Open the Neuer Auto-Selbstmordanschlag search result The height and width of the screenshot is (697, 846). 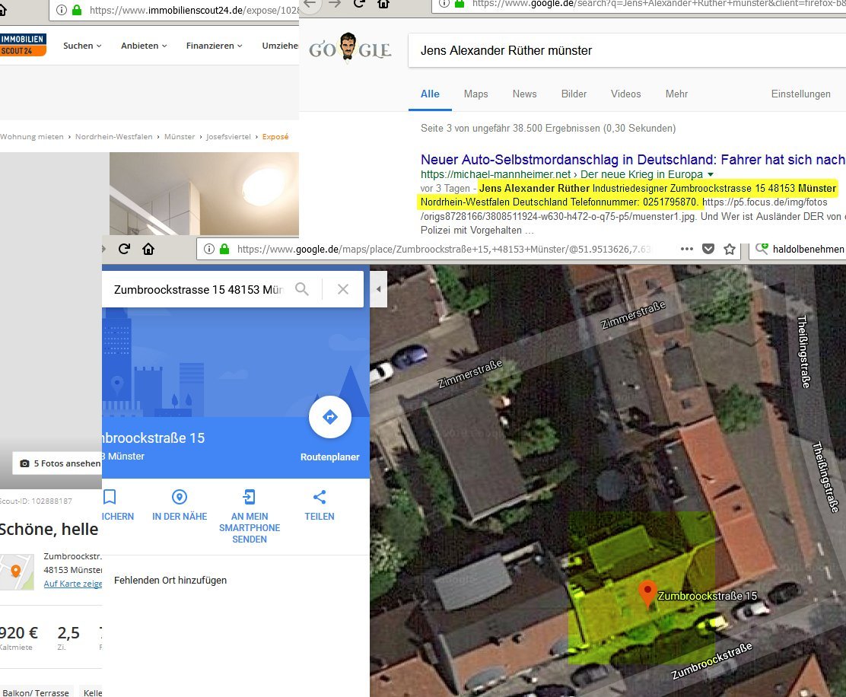click(633, 160)
